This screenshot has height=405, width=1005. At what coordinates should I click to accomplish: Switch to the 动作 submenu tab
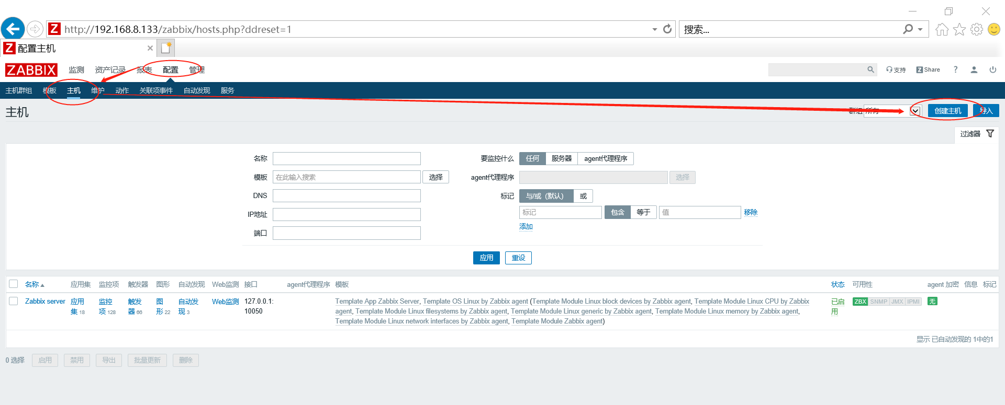point(122,90)
